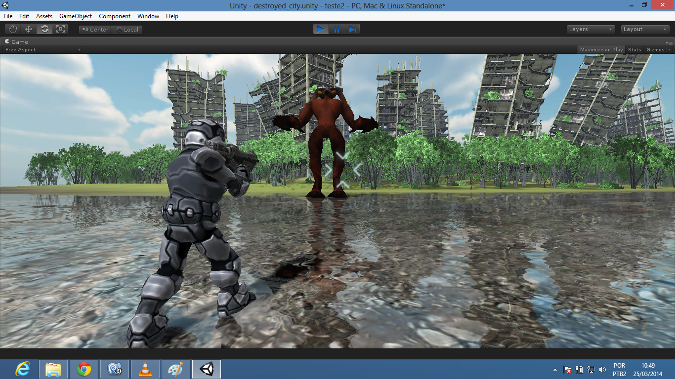Toggle the Center pivot mode button
This screenshot has width=675, height=379.
tap(95, 30)
